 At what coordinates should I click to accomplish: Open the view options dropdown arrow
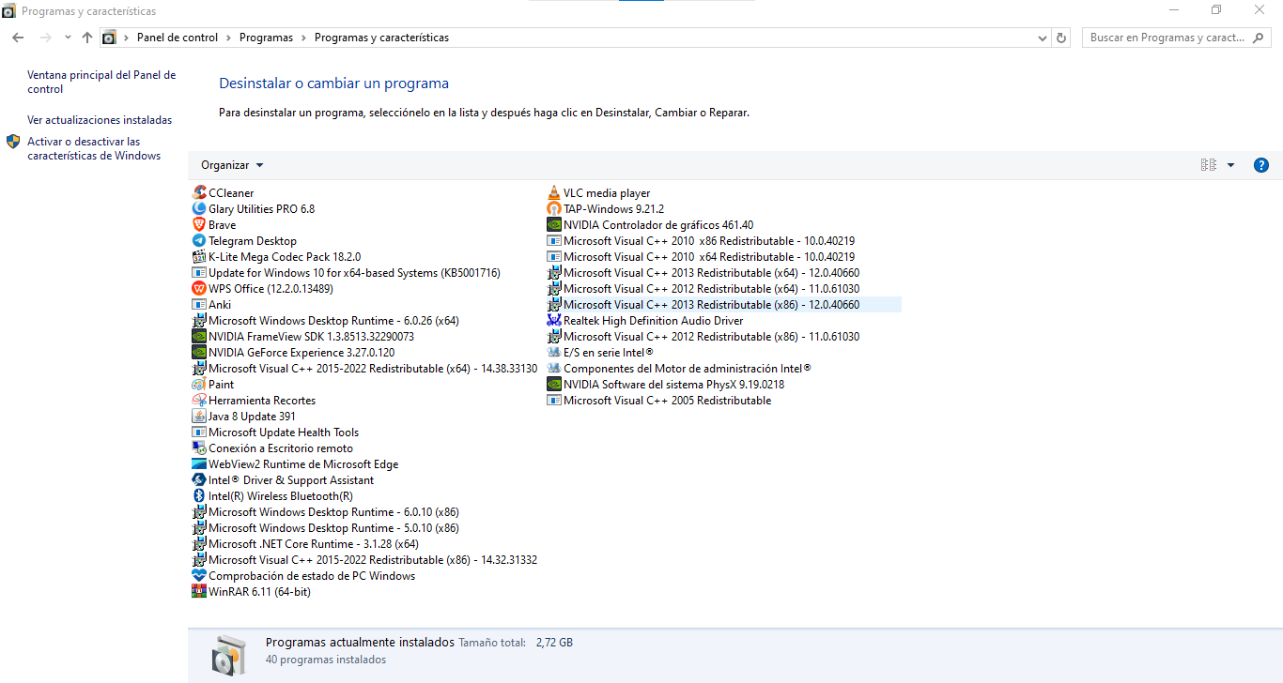[1231, 165]
